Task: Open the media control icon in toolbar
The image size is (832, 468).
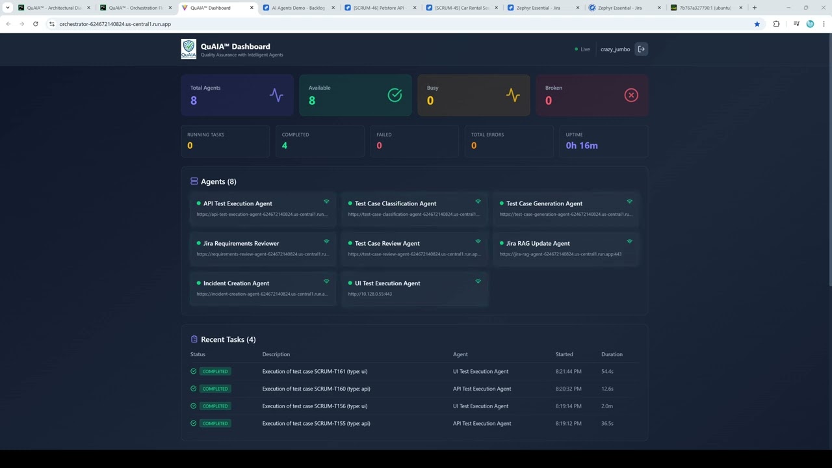Action: pos(796,24)
